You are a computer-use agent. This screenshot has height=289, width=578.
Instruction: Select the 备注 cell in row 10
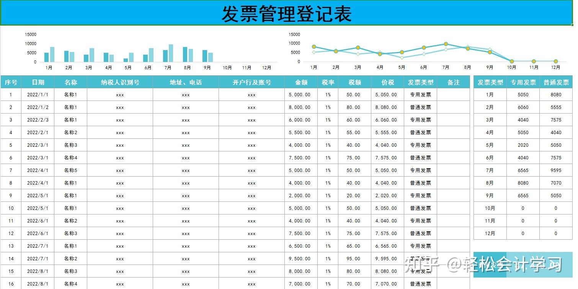coord(453,208)
